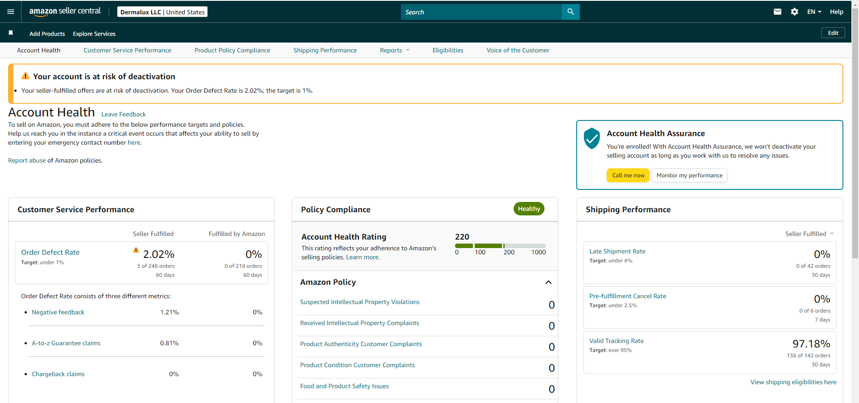The image size is (859, 403).
Task: Click the search magnifier button
Action: tap(570, 12)
